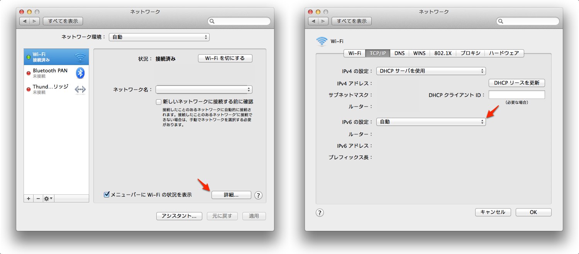
Task: Select Bluetooth PAN service in sidebar
Action: (x=56, y=73)
